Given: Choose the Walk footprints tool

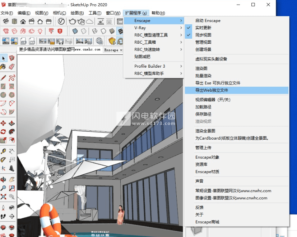Looking at the screenshot, I should point(3,217).
